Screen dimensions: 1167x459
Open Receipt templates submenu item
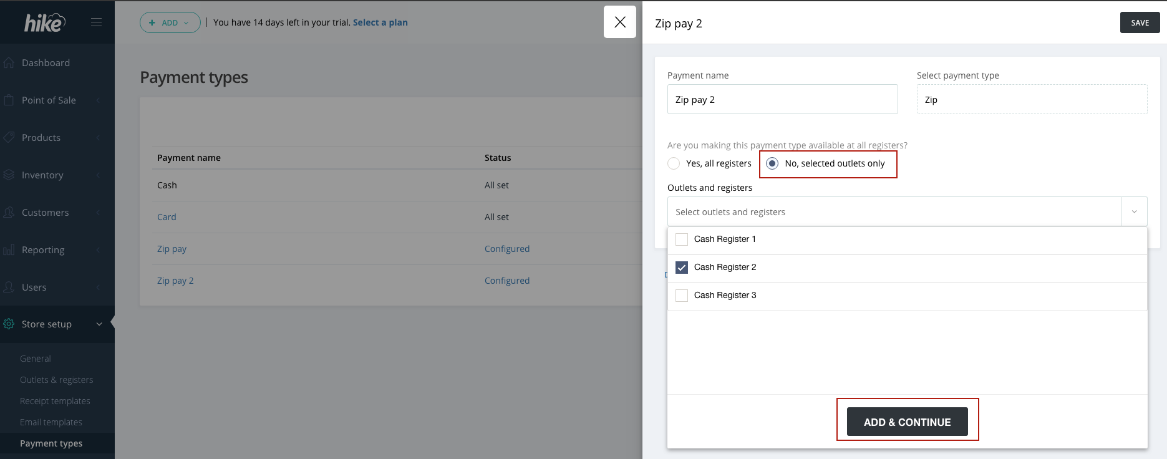tap(55, 401)
